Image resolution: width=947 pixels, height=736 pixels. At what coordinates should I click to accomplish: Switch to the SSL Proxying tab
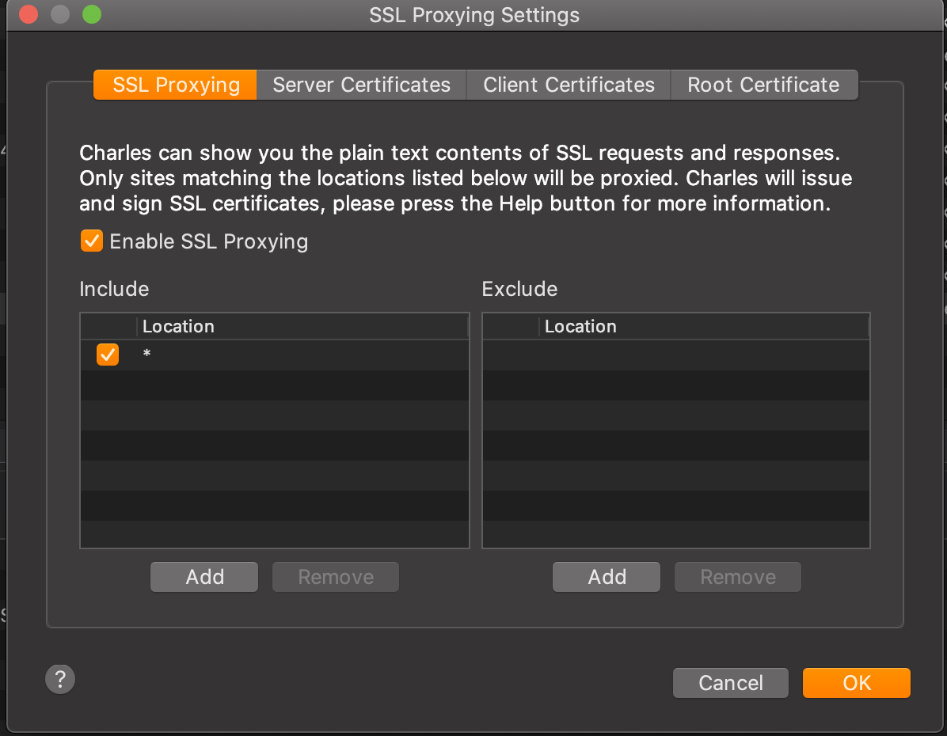coord(176,85)
